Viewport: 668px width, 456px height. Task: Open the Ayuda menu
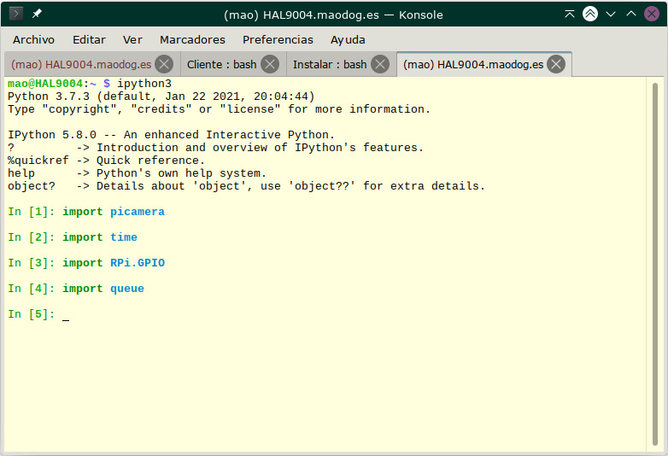(348, 39)
